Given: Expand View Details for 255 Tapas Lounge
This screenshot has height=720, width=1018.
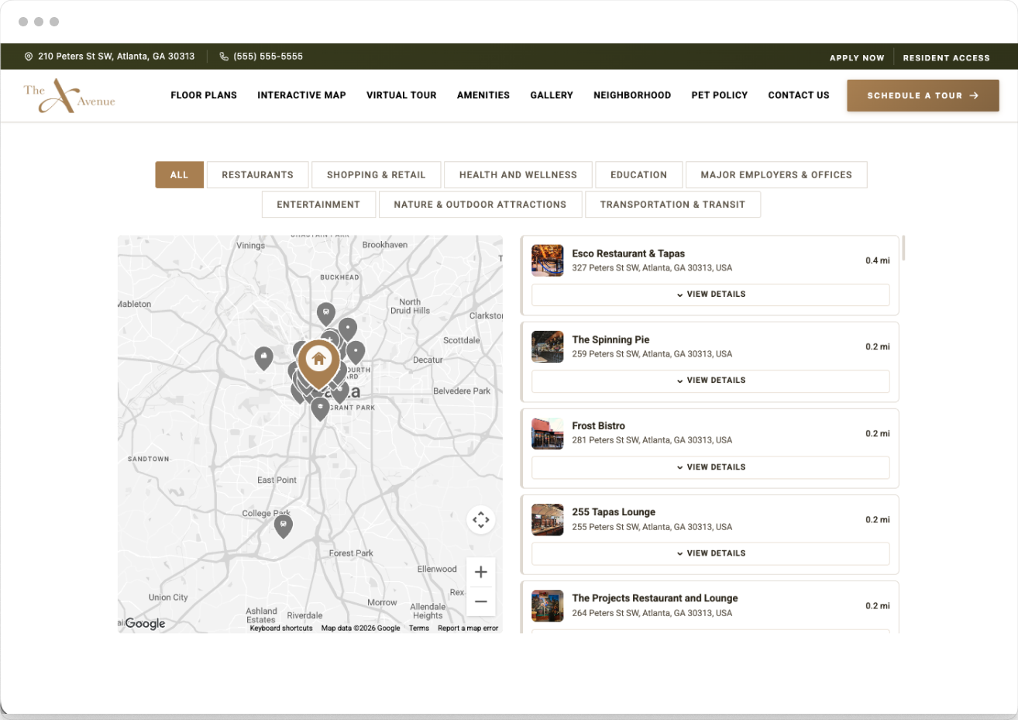Looking at the screenshot, I should pos(710,553).
